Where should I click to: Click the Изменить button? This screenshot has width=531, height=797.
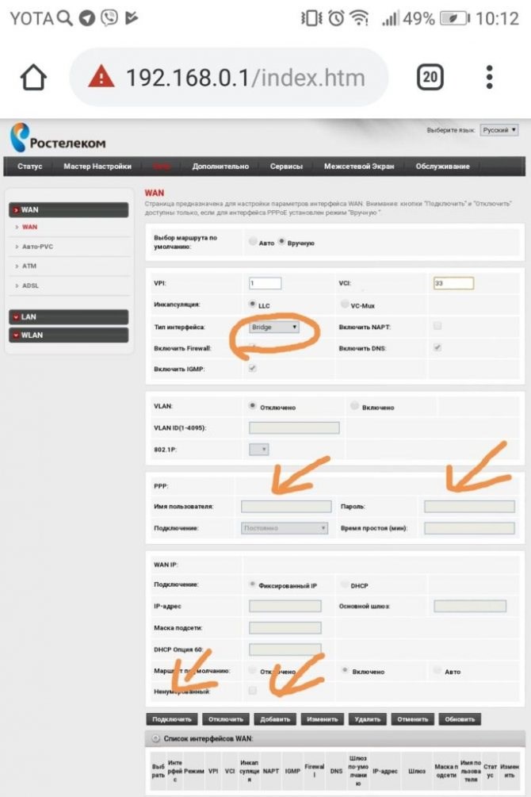322,719
